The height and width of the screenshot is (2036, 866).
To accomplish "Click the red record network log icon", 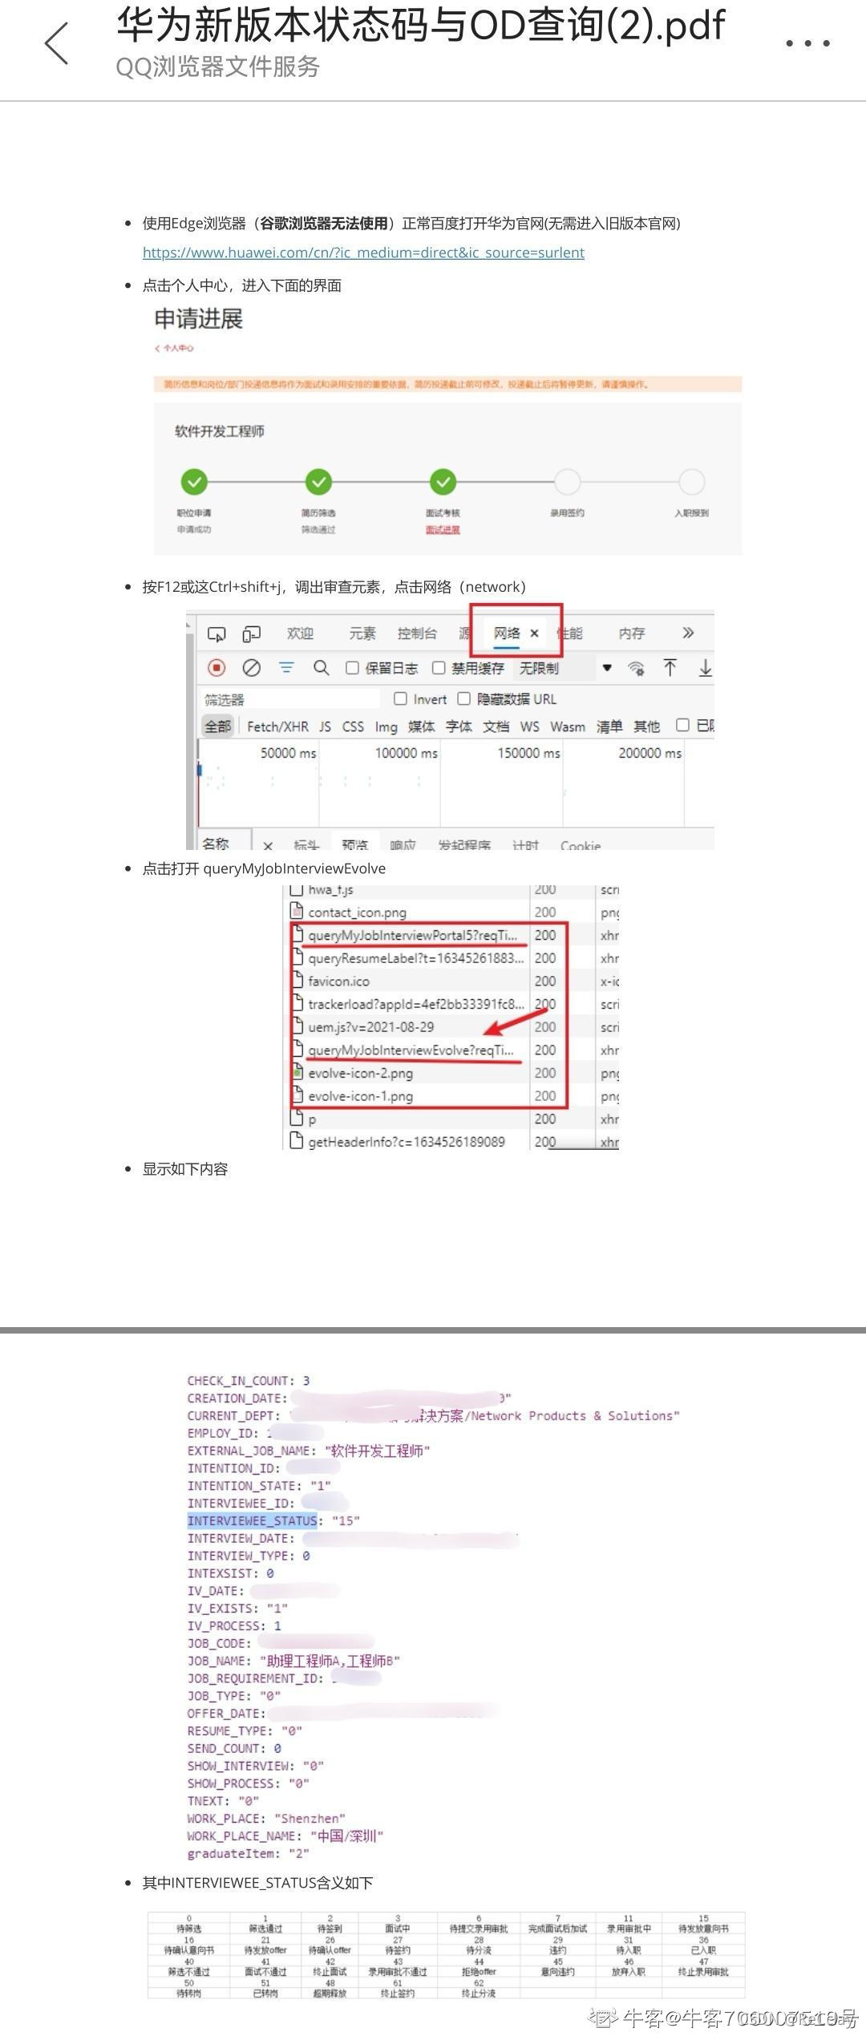I will pyautogui.click(x=216, y=668).
